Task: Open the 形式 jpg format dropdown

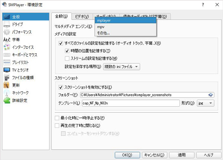Action: (x=206, y=103)
